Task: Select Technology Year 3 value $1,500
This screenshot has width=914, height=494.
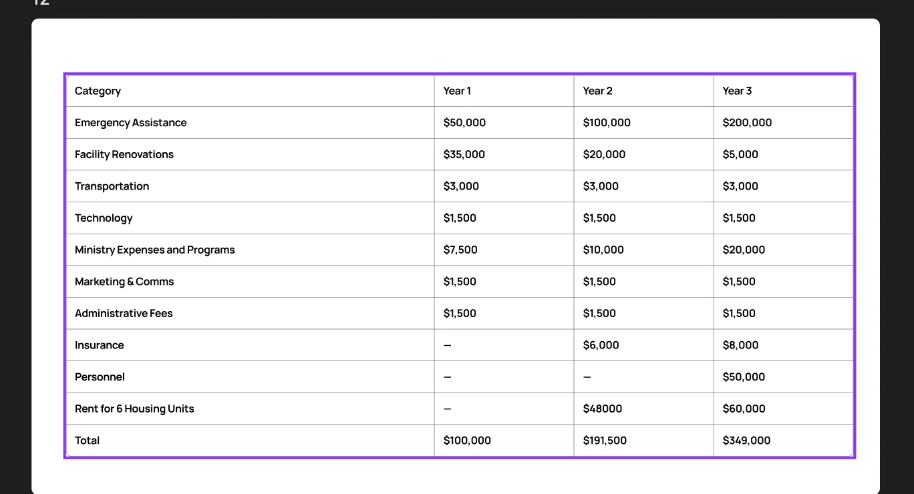Action: point(739,218)
